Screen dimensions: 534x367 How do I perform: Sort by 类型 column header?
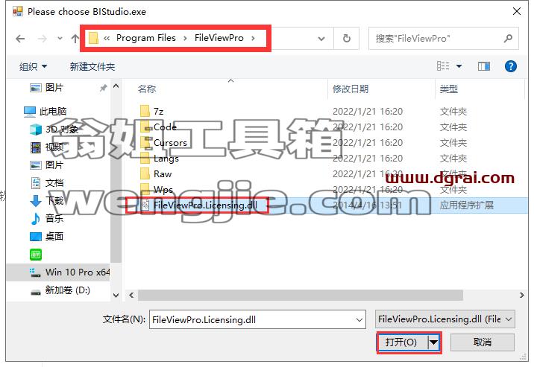(448, 89)
